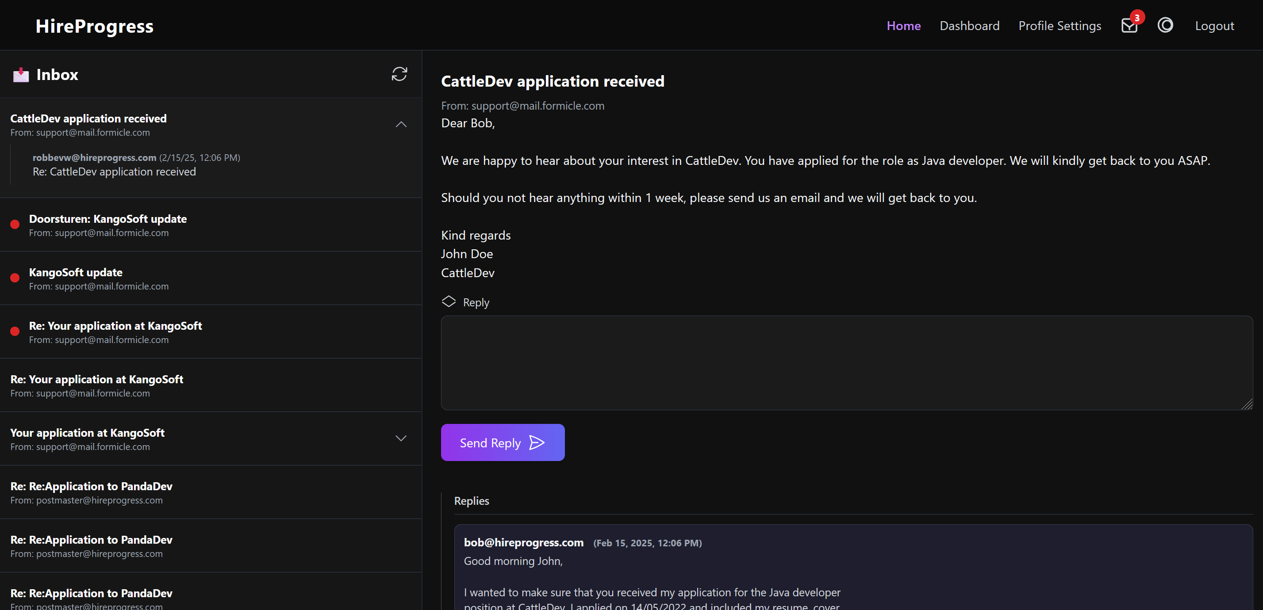Open the mail notifications envelope with badge 3

[x=1129, y=25]
